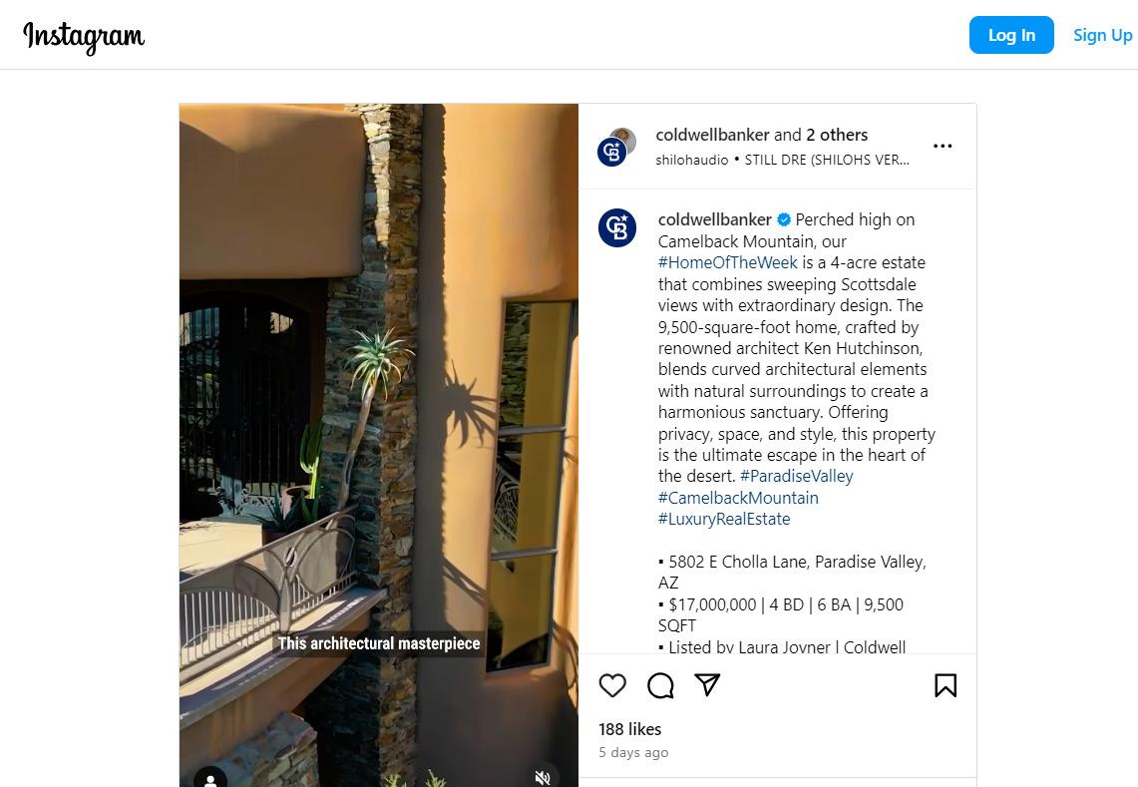The image size is (1138, 787).
Task: Click the Instagram logo
Action: point(84,36)
